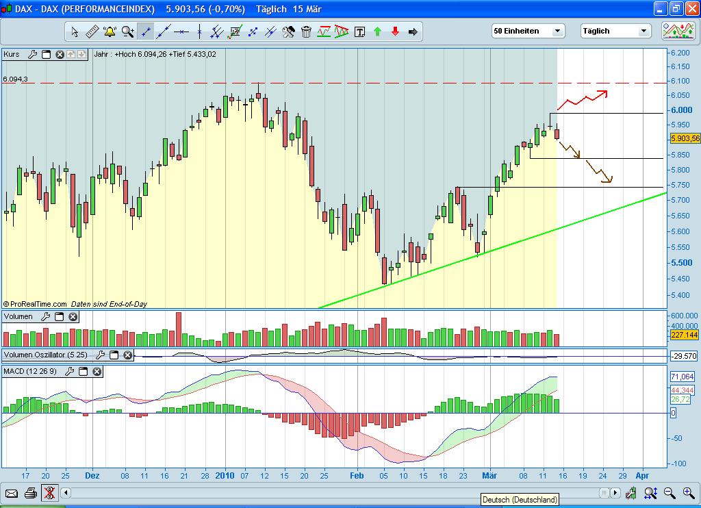This screenshot has height=508, width=701.
Task: Open the alarm bell alerts
Action: click(110, 31)
